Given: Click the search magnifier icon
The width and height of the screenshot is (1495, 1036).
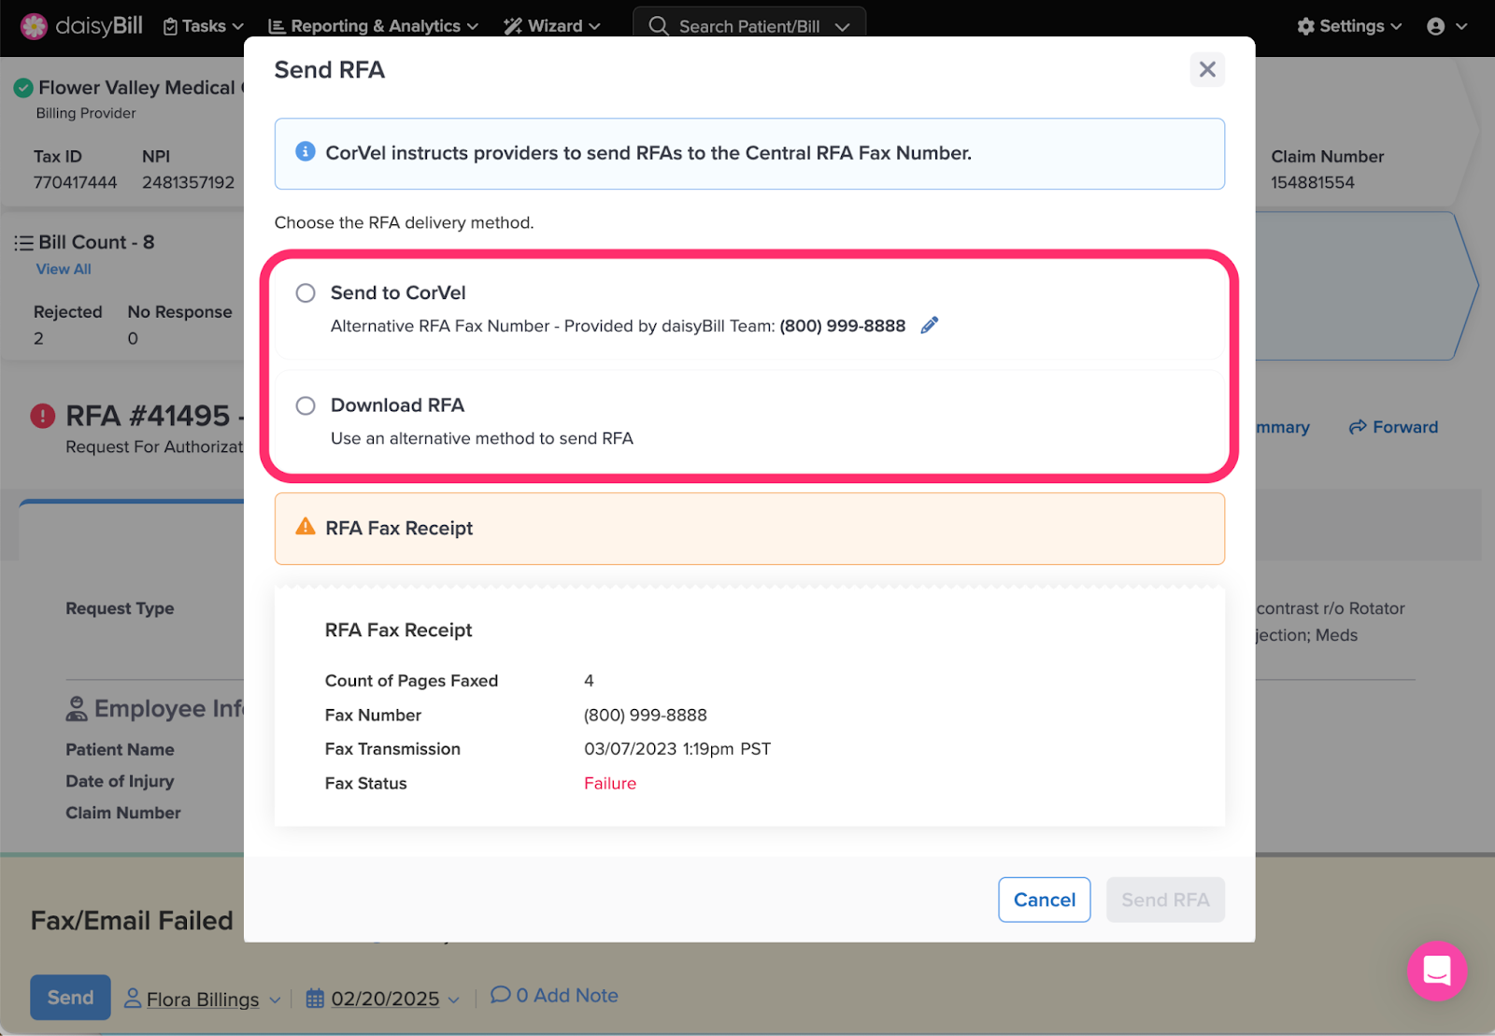Looking at the screenshot, I should 659,26.
